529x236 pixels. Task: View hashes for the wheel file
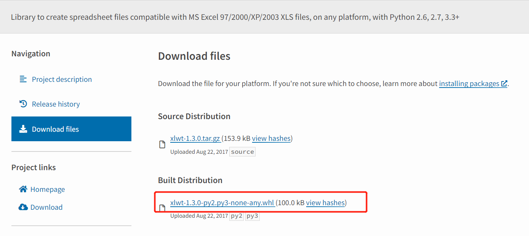click(x=325, y=203)
